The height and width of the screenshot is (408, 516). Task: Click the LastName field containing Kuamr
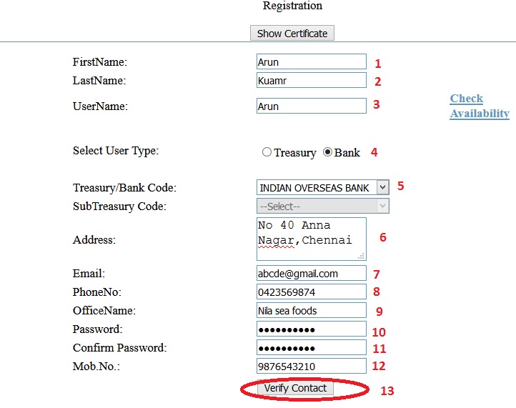tap(311, 81)
